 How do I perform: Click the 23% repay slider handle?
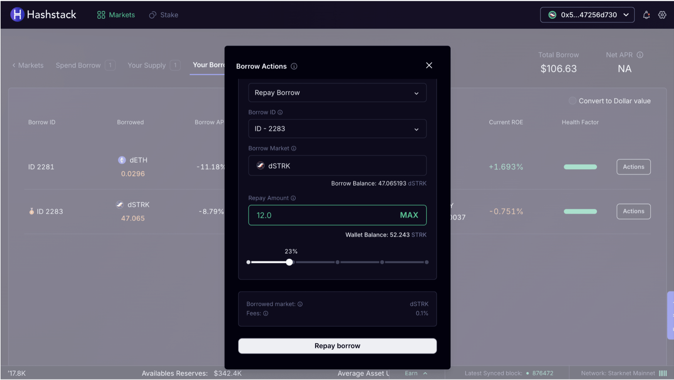click(x=289, y=262)
